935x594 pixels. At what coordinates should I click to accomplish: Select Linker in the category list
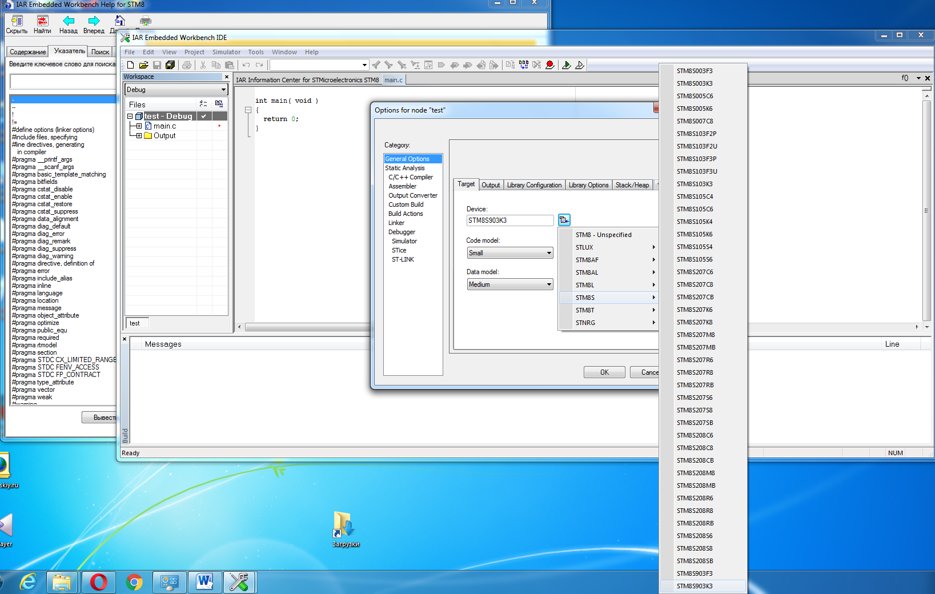coord(396,223)
